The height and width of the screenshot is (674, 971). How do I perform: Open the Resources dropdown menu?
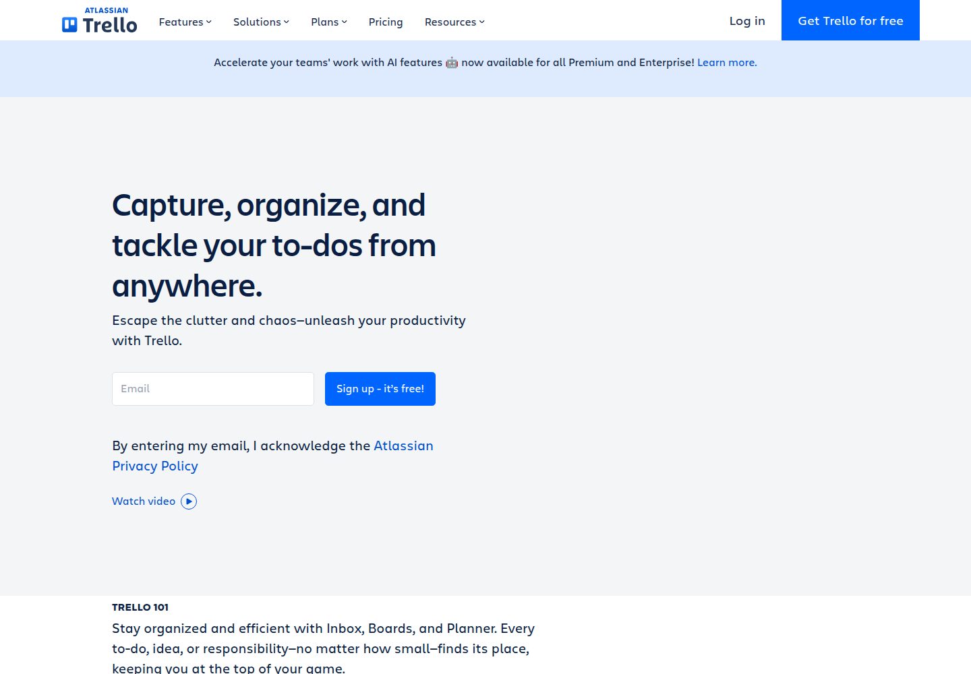(x=454, y=22)
